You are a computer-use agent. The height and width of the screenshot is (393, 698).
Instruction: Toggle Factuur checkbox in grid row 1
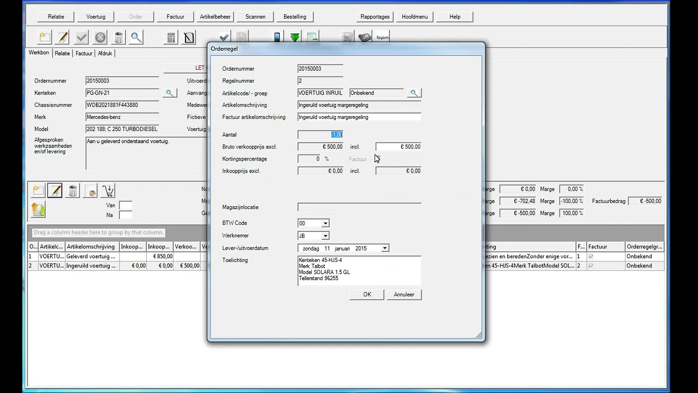[x=591, y=257]
